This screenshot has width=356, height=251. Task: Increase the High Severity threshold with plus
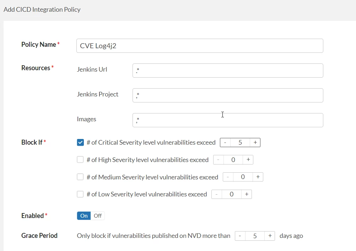(248, 160)
